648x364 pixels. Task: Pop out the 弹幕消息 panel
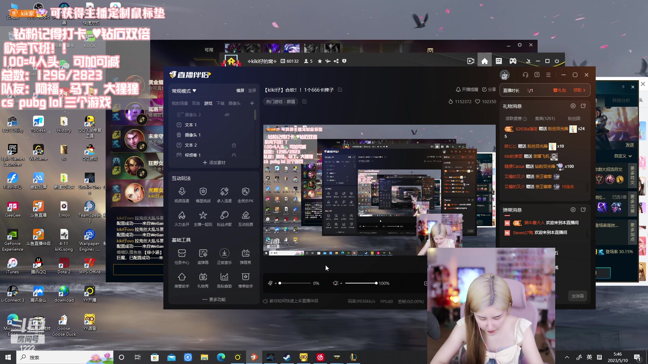(583, 210)
